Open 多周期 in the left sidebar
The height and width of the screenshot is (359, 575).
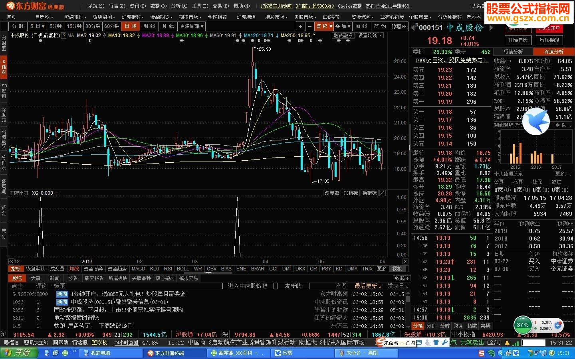pyautogui.click(x=4, y=187)
